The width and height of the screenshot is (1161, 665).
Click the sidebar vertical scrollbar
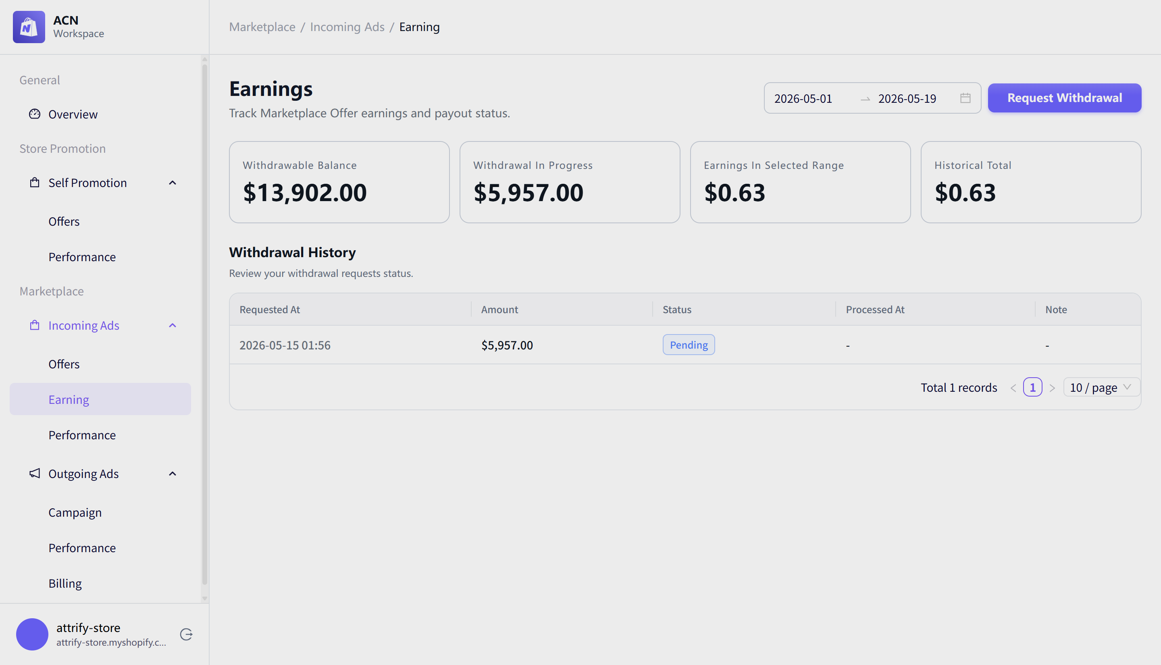pos(205,324)
